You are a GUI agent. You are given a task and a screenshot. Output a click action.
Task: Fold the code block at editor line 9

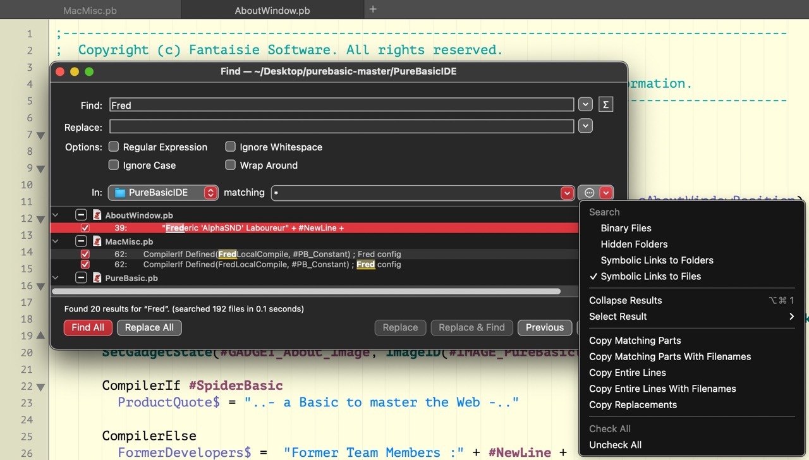coord(40,169)
